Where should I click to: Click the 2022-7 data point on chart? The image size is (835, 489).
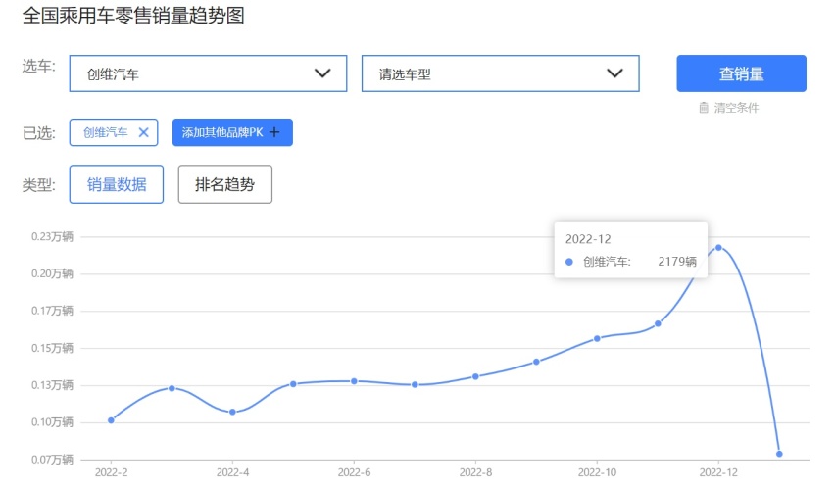[415, 384]
